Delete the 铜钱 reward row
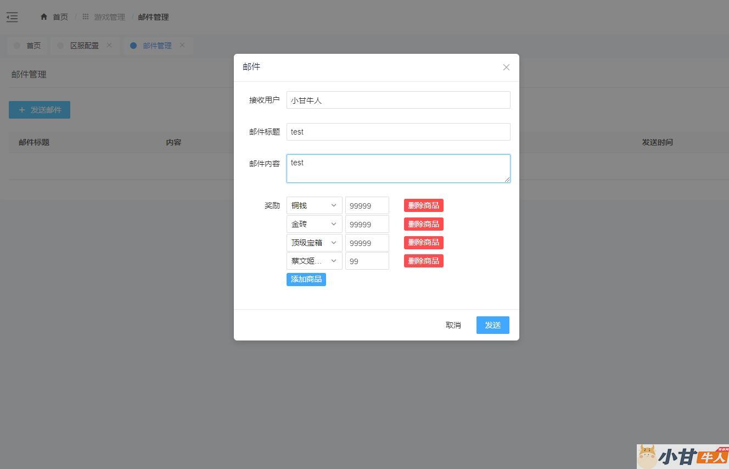Viewport: 729px width, 469px height. coord(423,205)
